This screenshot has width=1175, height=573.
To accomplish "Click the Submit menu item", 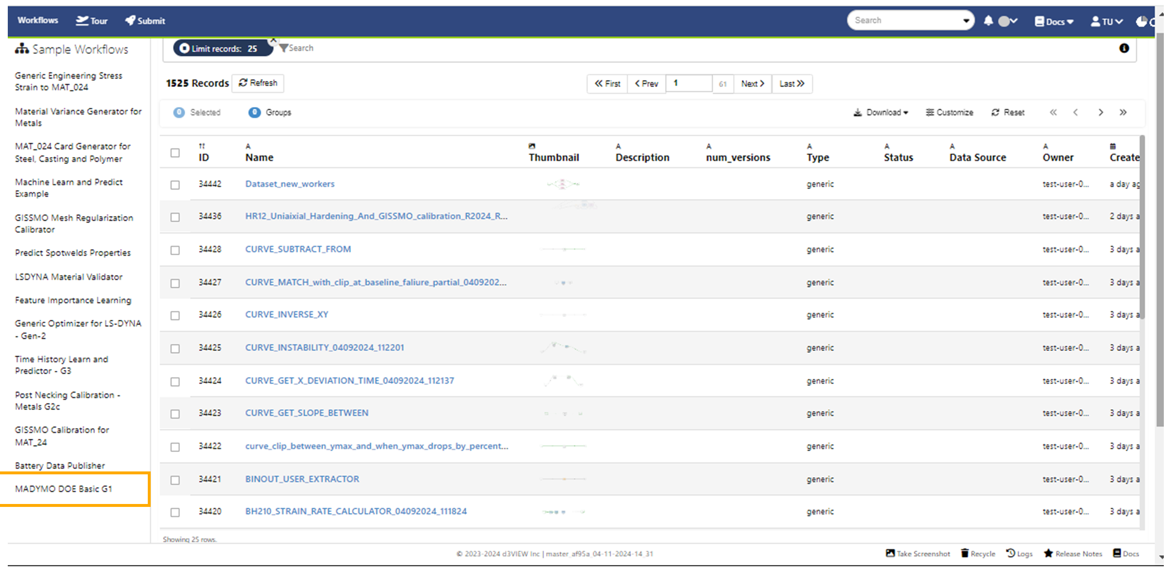I will click(x=145, y=20).
